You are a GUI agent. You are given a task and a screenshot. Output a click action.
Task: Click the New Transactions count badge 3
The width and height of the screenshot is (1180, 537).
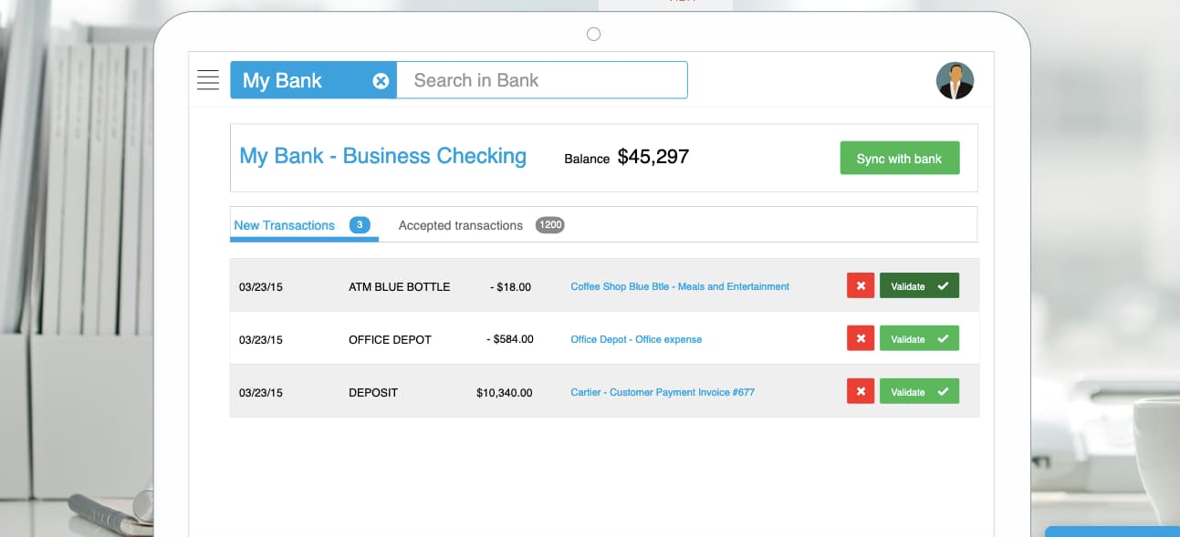360,225
